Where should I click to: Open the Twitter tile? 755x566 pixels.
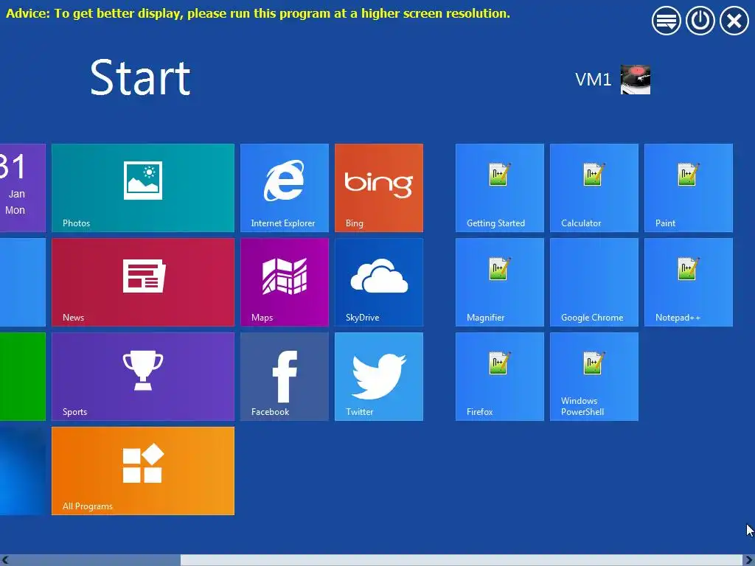[379, 377]
